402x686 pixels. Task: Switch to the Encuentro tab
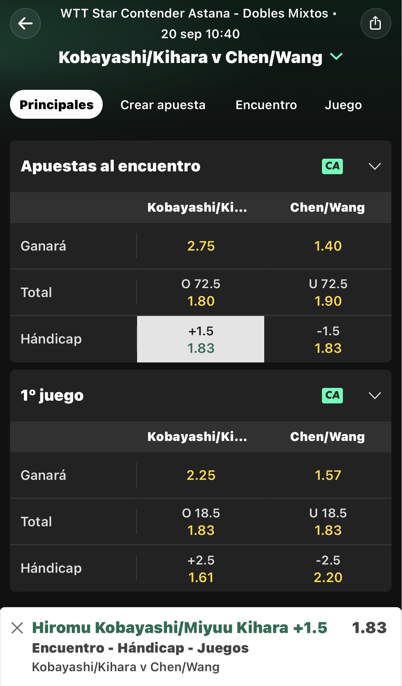(266, 105)
